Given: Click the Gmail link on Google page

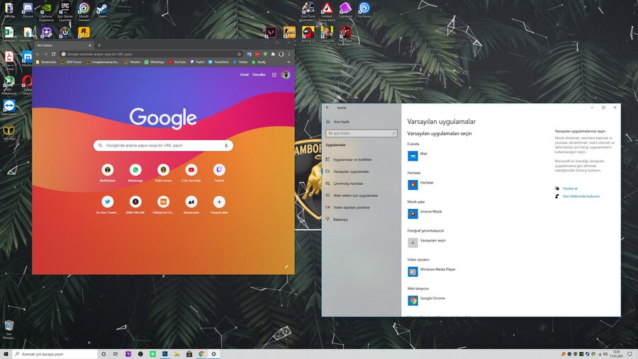Looking at the screenshot, I should [x=244, y=74].
